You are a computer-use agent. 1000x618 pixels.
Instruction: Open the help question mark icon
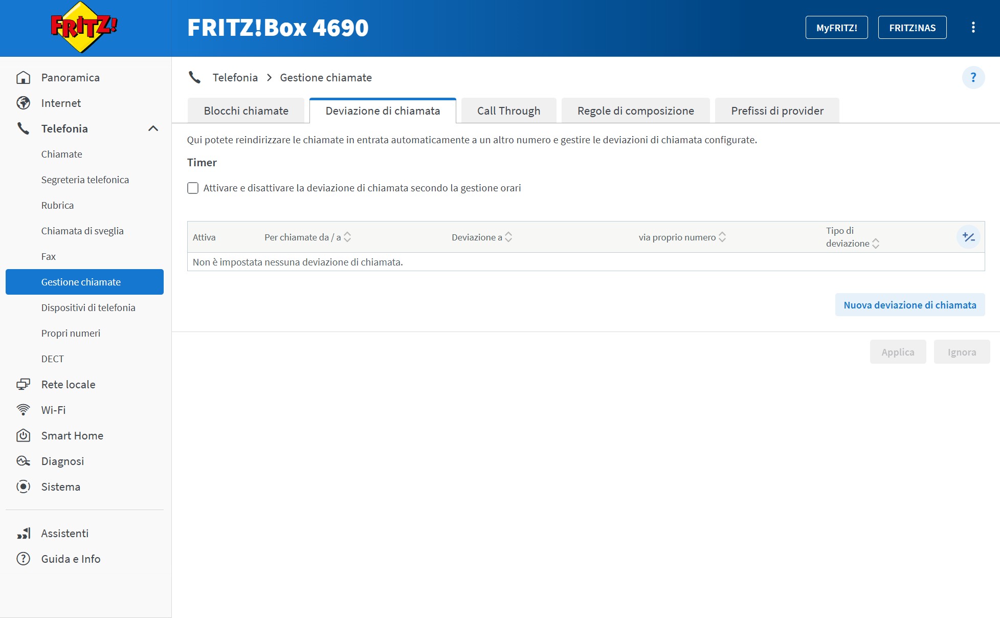point(973,78)
